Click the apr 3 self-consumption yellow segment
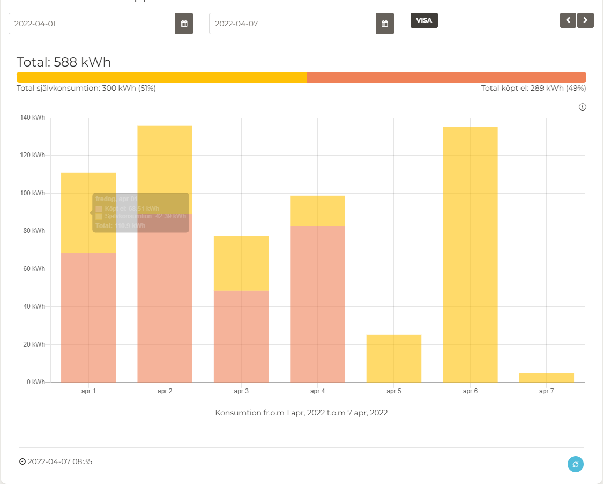Screen dimensions: 603x484 [241, 263]
